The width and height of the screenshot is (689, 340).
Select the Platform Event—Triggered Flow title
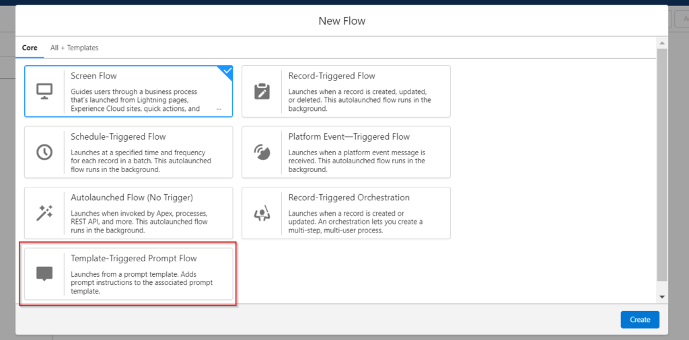click(x=349, y=137)
